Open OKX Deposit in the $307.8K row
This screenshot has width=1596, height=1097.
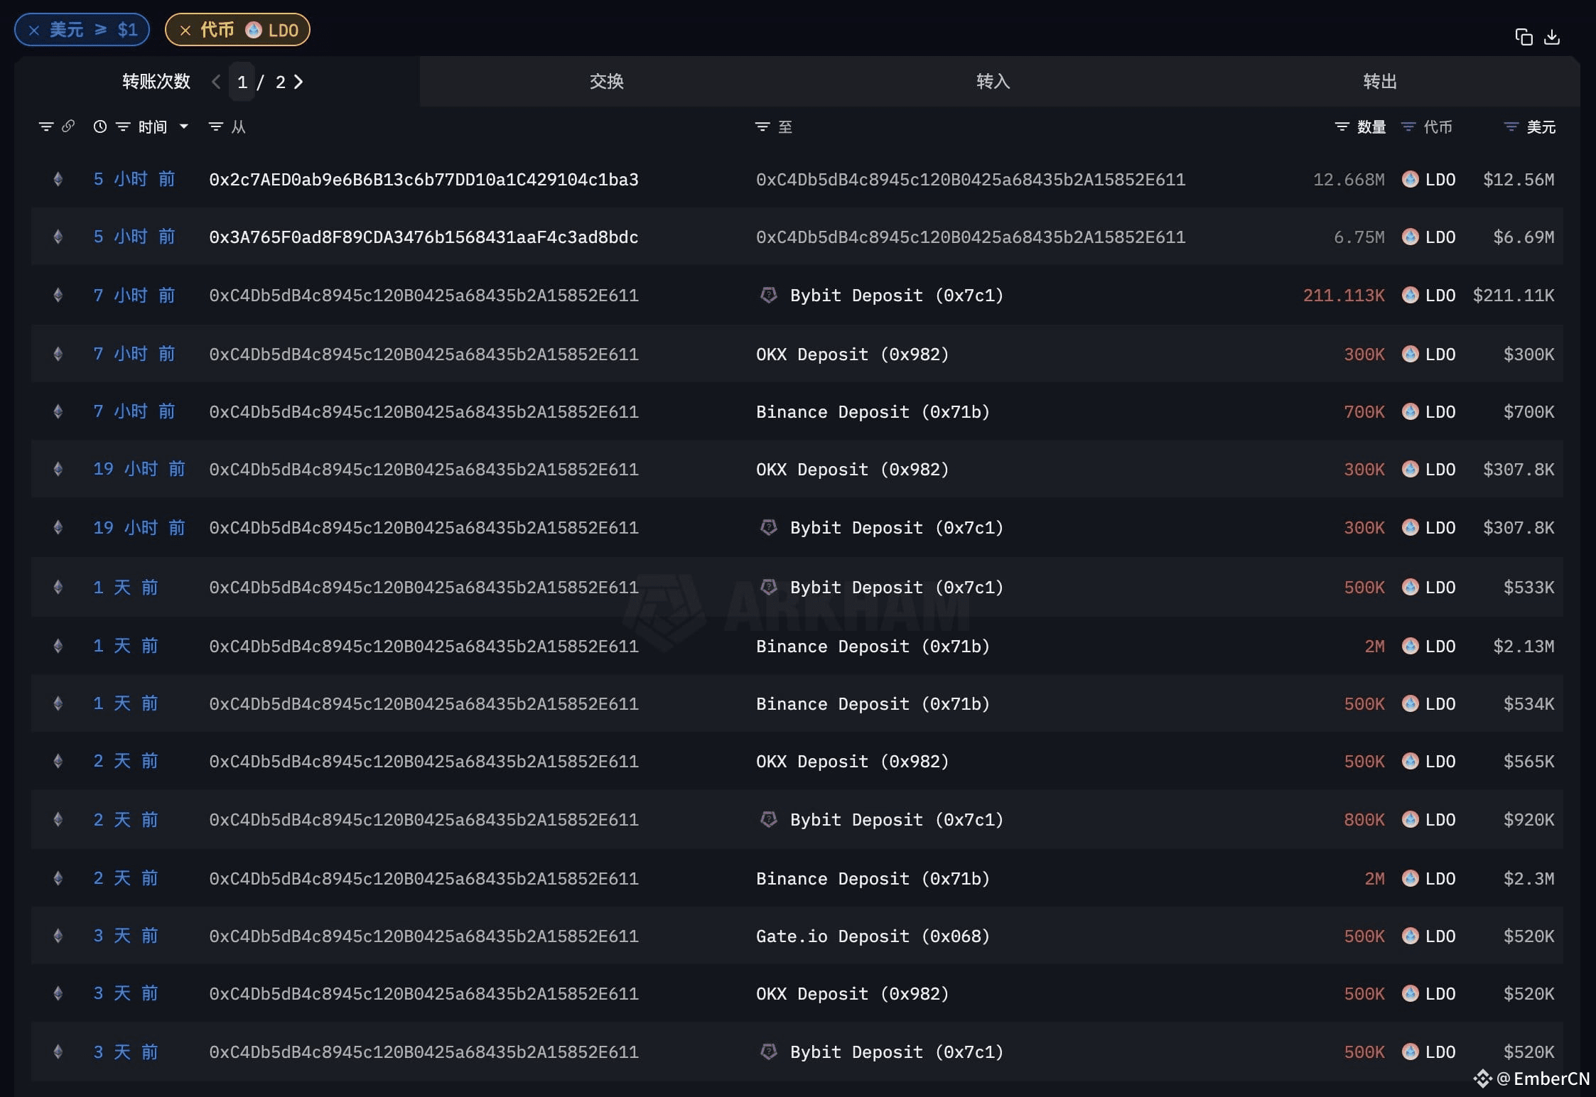[x=853, y=470]
